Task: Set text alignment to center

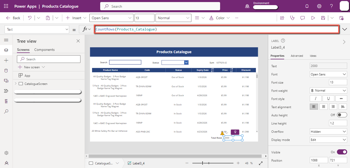Action: [324, 107]
